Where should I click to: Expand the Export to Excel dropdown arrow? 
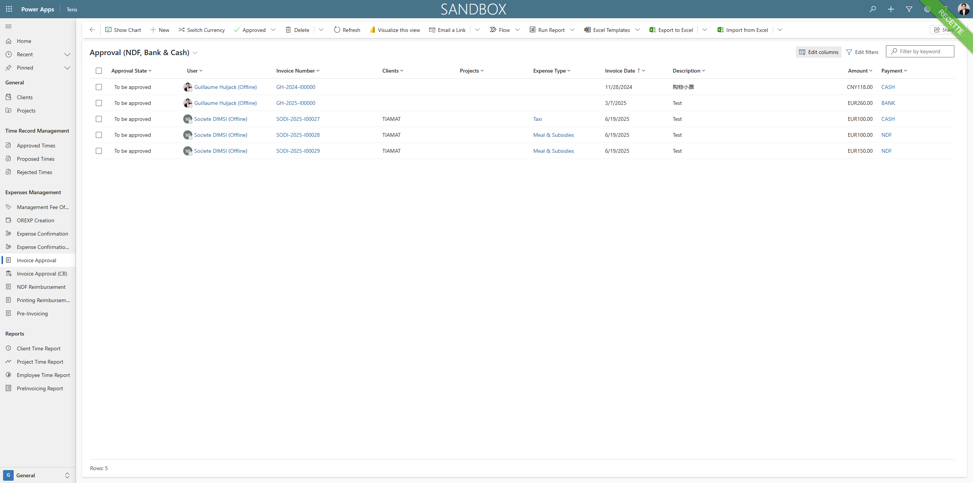pos(705,30)
